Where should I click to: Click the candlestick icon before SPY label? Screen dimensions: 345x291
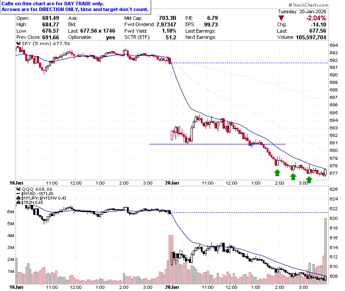pos(19,43)
